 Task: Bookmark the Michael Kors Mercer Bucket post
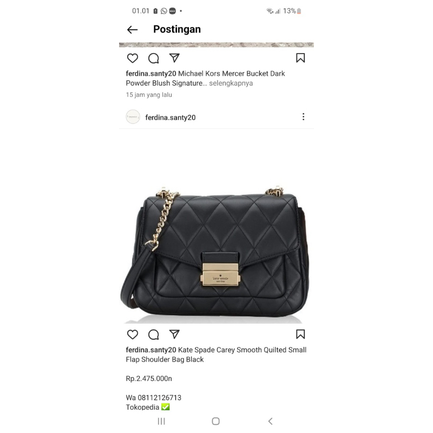(x=300, y=58)
